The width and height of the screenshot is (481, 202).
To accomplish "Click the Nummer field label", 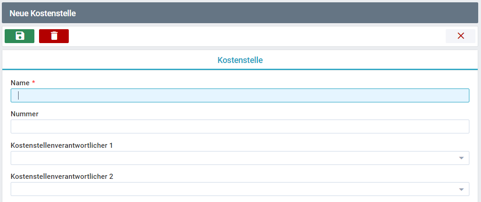I will [x=25, y=114].
